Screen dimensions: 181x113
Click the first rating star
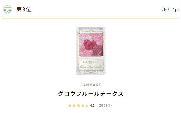pos(70,105)
